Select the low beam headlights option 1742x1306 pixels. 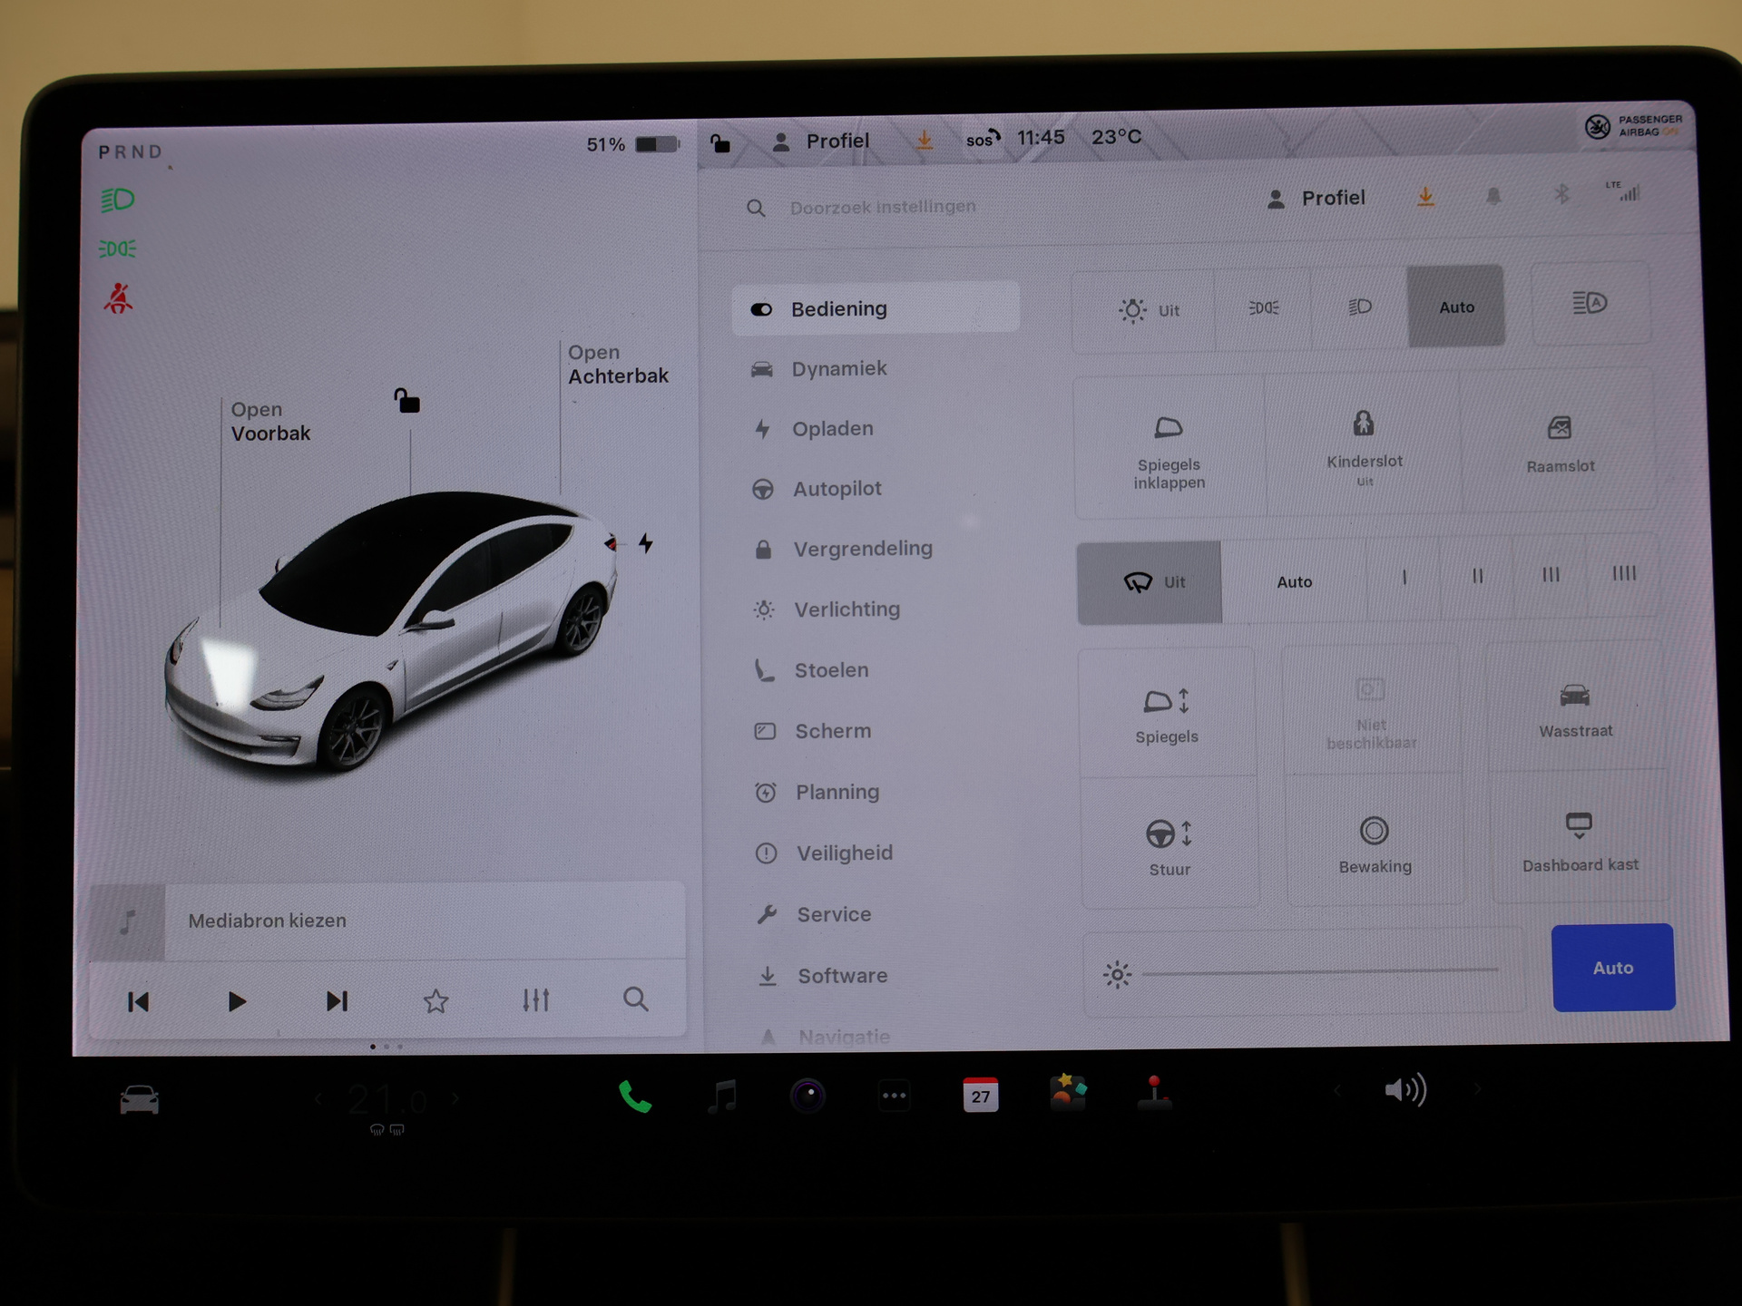pos(1359,307)
